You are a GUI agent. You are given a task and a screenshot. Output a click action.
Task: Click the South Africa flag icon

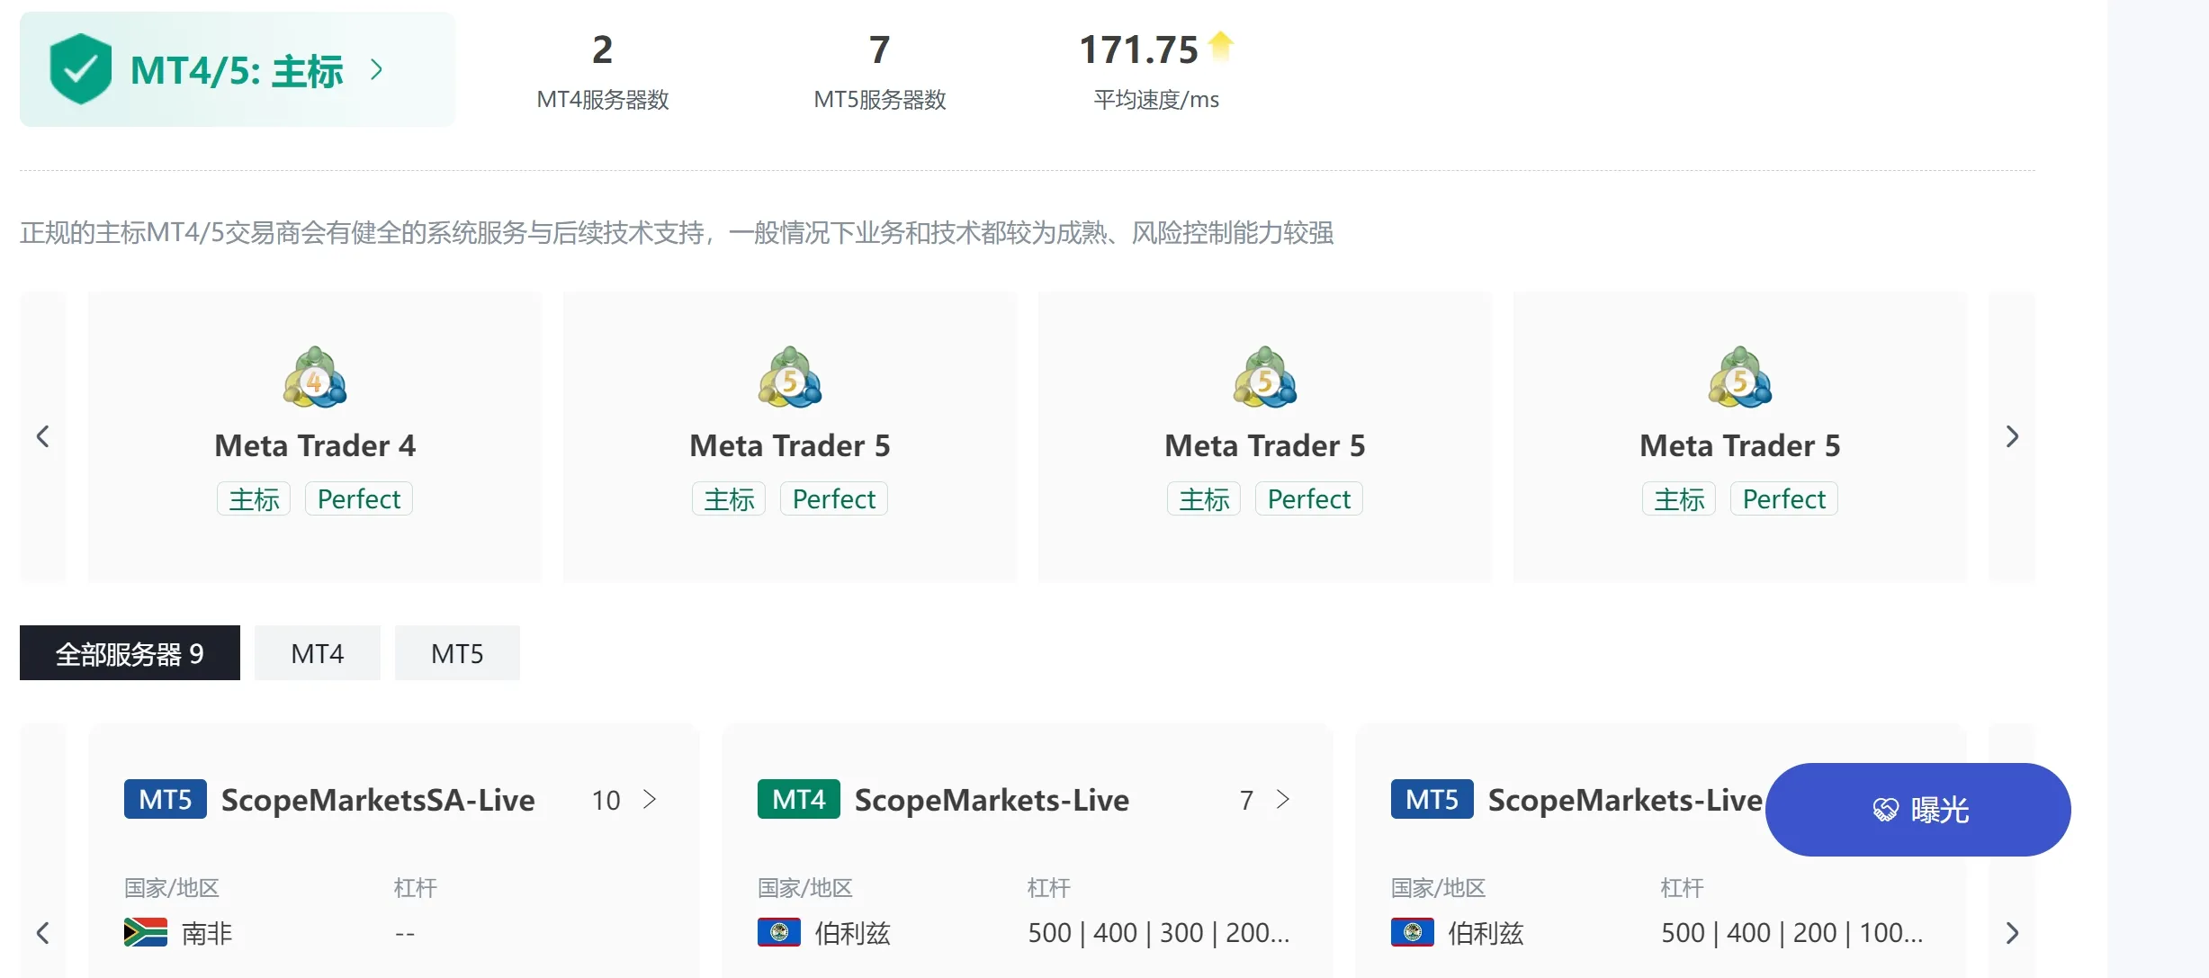pos(146,932)
